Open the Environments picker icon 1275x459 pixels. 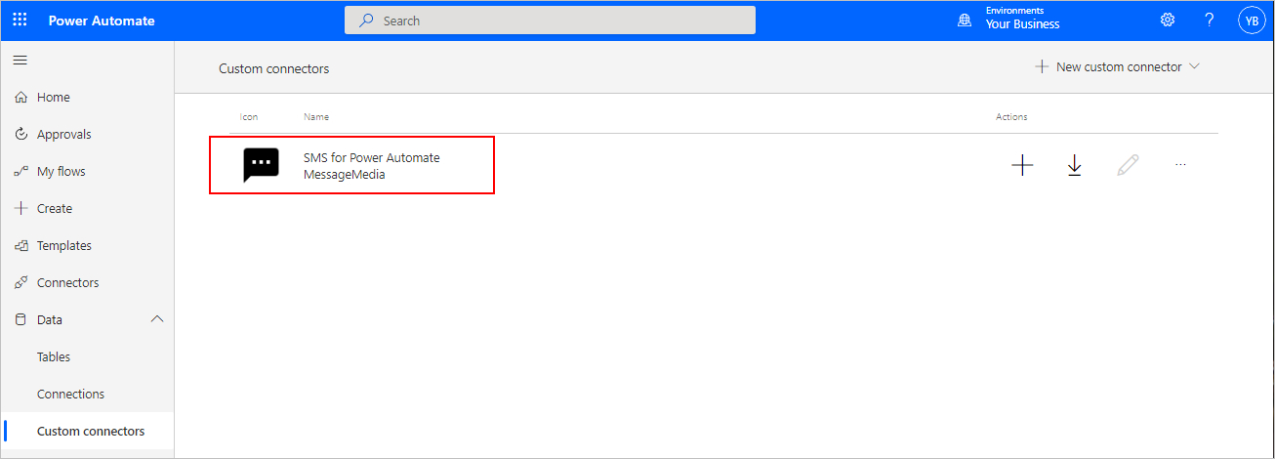point(965,21)
